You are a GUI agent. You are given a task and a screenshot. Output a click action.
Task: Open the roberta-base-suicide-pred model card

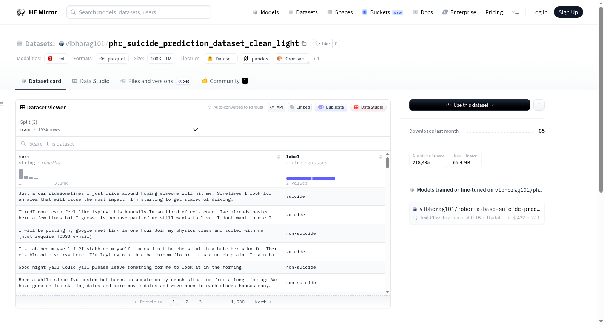click(x=477, y=213)
